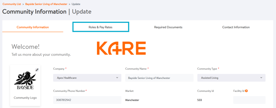Switch to the Roles & Pay Rates tab
276x108 pixels.
(101, 27)
